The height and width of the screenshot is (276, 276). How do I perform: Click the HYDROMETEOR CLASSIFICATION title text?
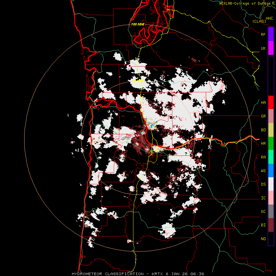tap(108, 274)
